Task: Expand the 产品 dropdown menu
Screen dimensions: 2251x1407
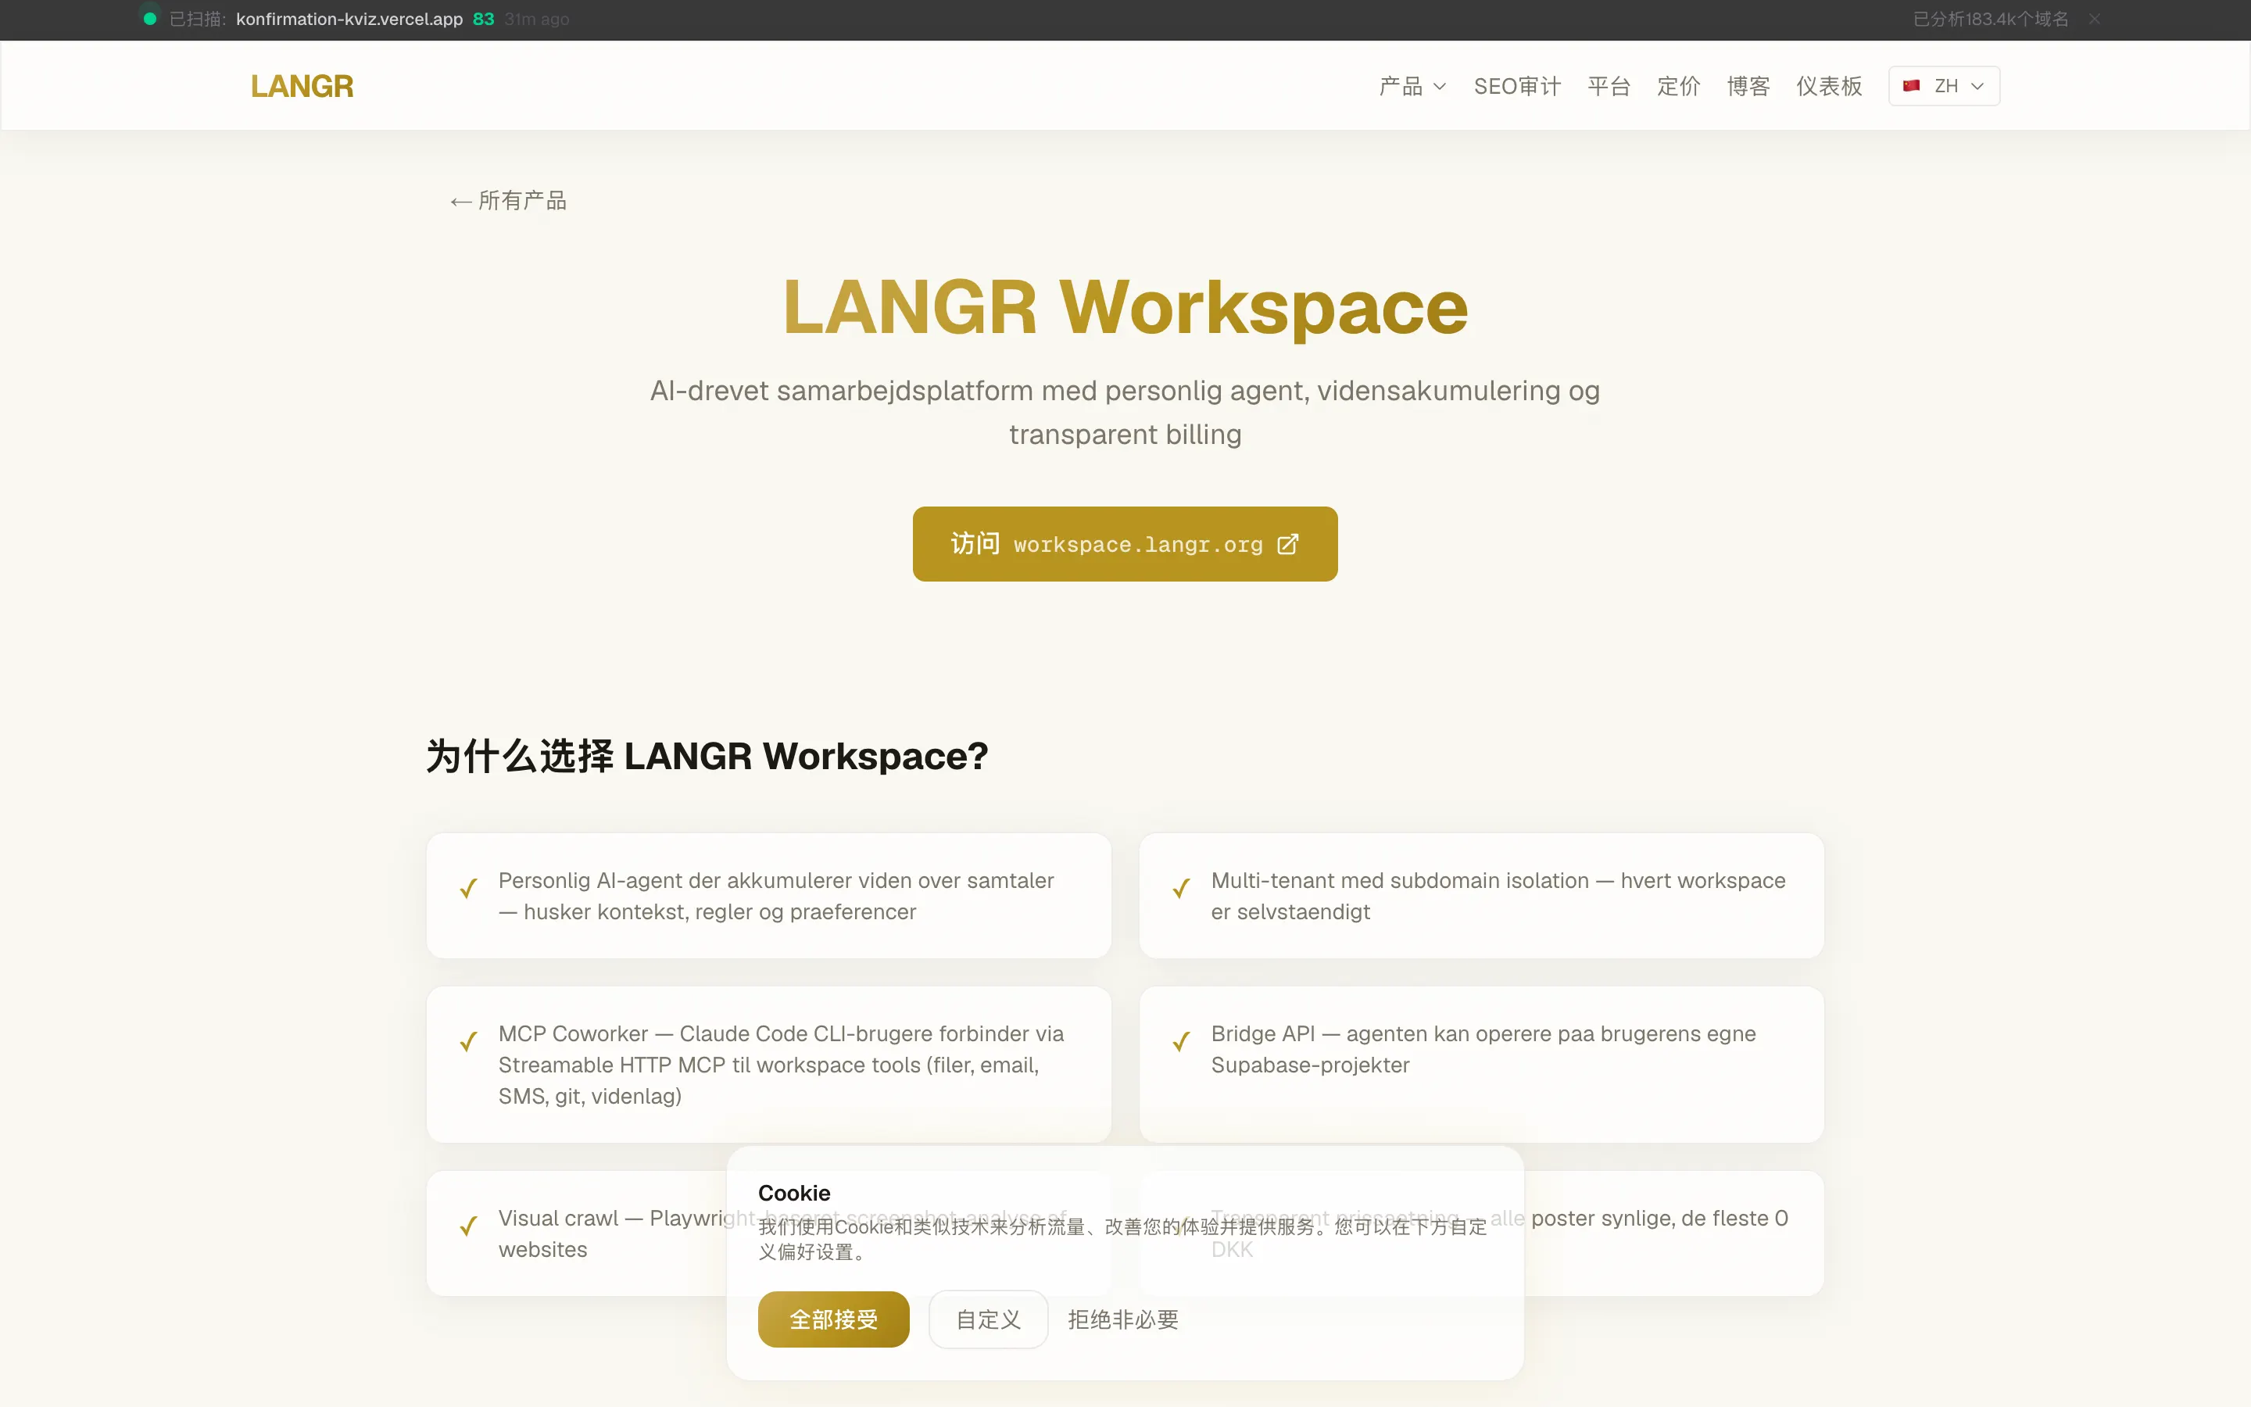Action: [x=1412, y=86]
